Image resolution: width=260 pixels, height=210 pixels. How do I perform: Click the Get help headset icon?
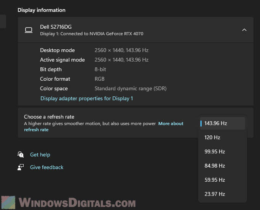[x=21, y=155]
